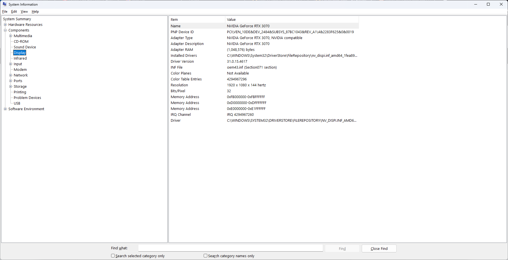The width and height of the screenshot is (508, 260).
Task: Select the Adapter Description row
Action: [x=264, y=44]
